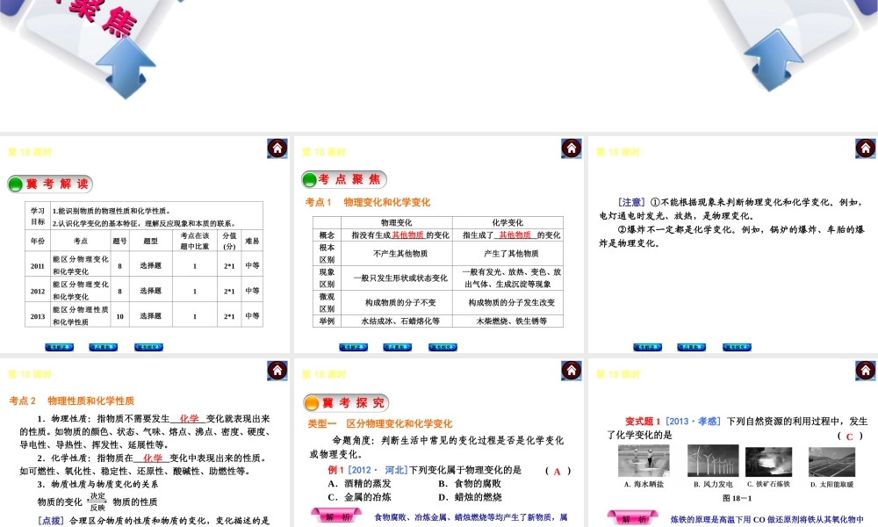878x527 pixels.
Task: Click heading 考点1 物理变化和化学变化
Action: tap(368, 202)
